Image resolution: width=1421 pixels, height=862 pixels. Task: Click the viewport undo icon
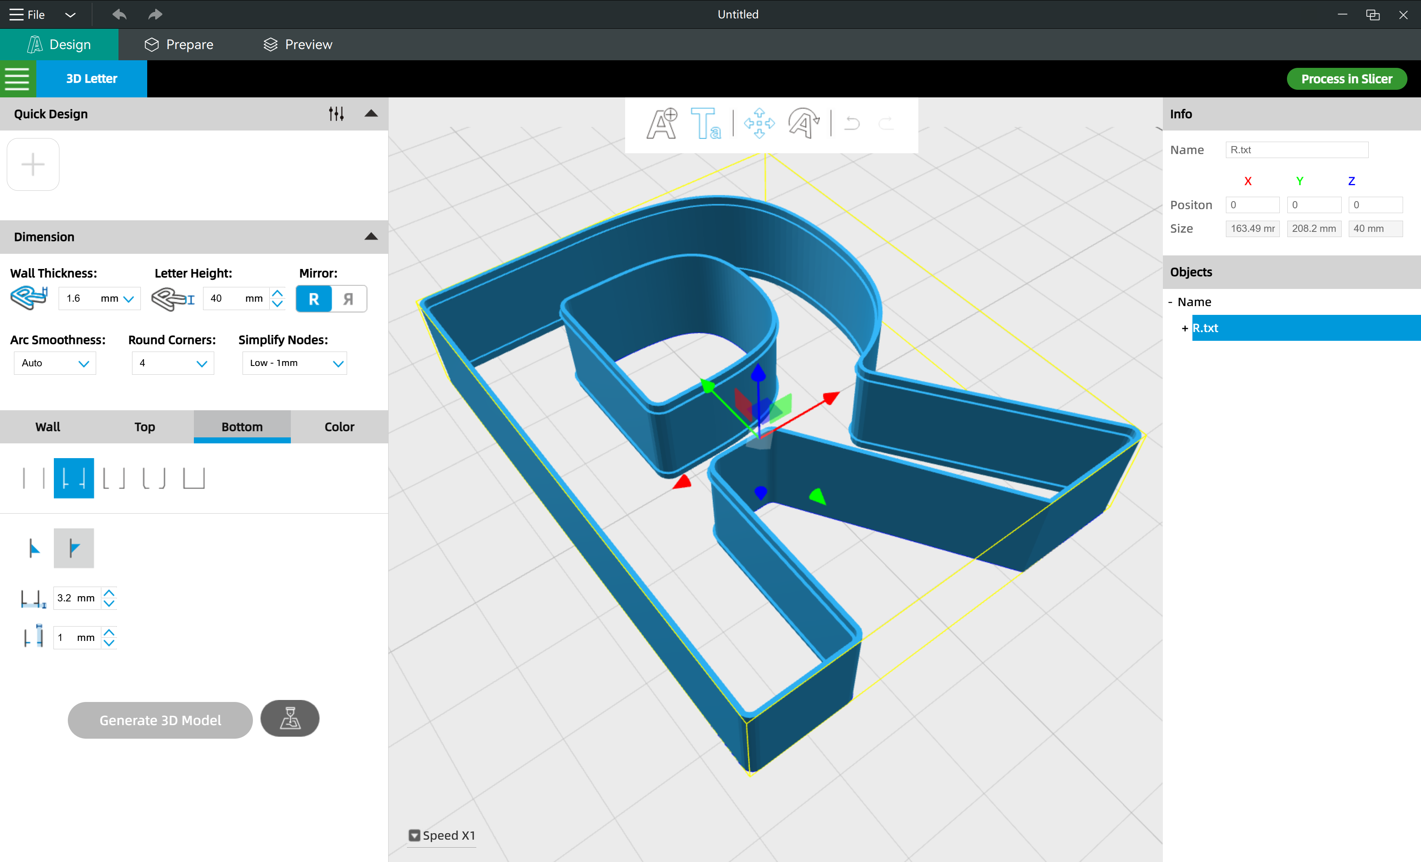click(852, 123)
